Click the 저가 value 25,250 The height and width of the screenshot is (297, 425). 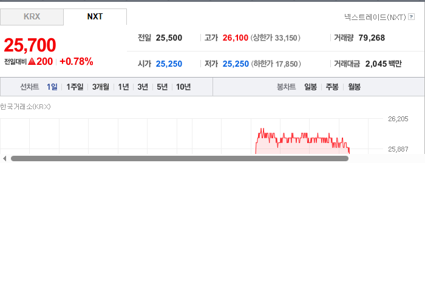pyautogui.click(x=236, y=64)
